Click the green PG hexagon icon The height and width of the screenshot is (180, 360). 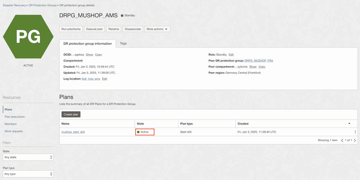point(28,37)
